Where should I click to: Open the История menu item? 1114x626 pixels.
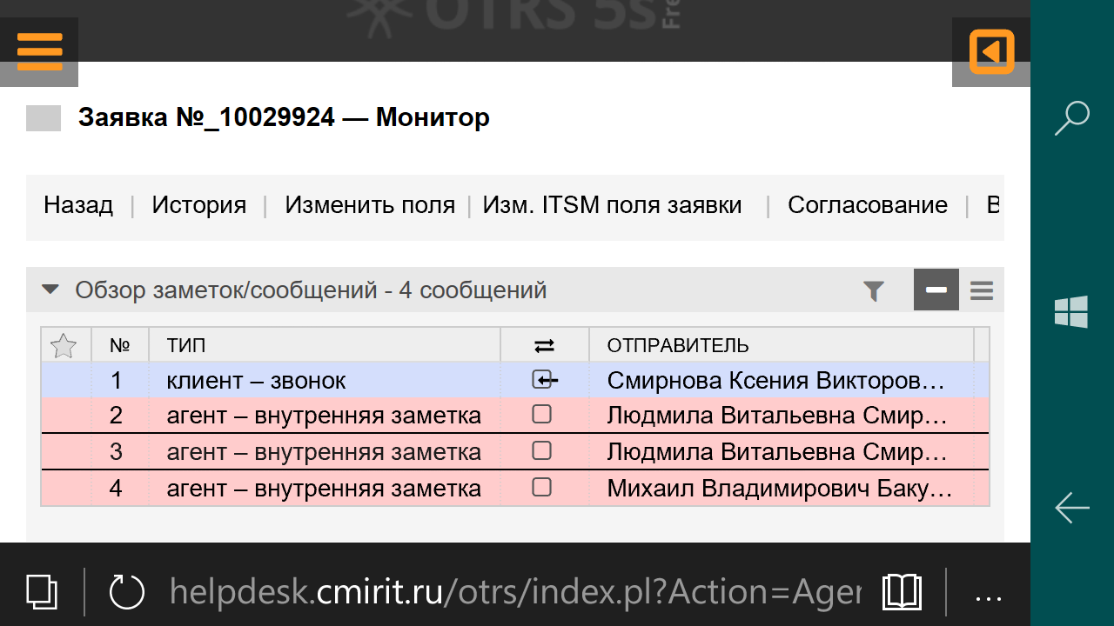(199, 205)
